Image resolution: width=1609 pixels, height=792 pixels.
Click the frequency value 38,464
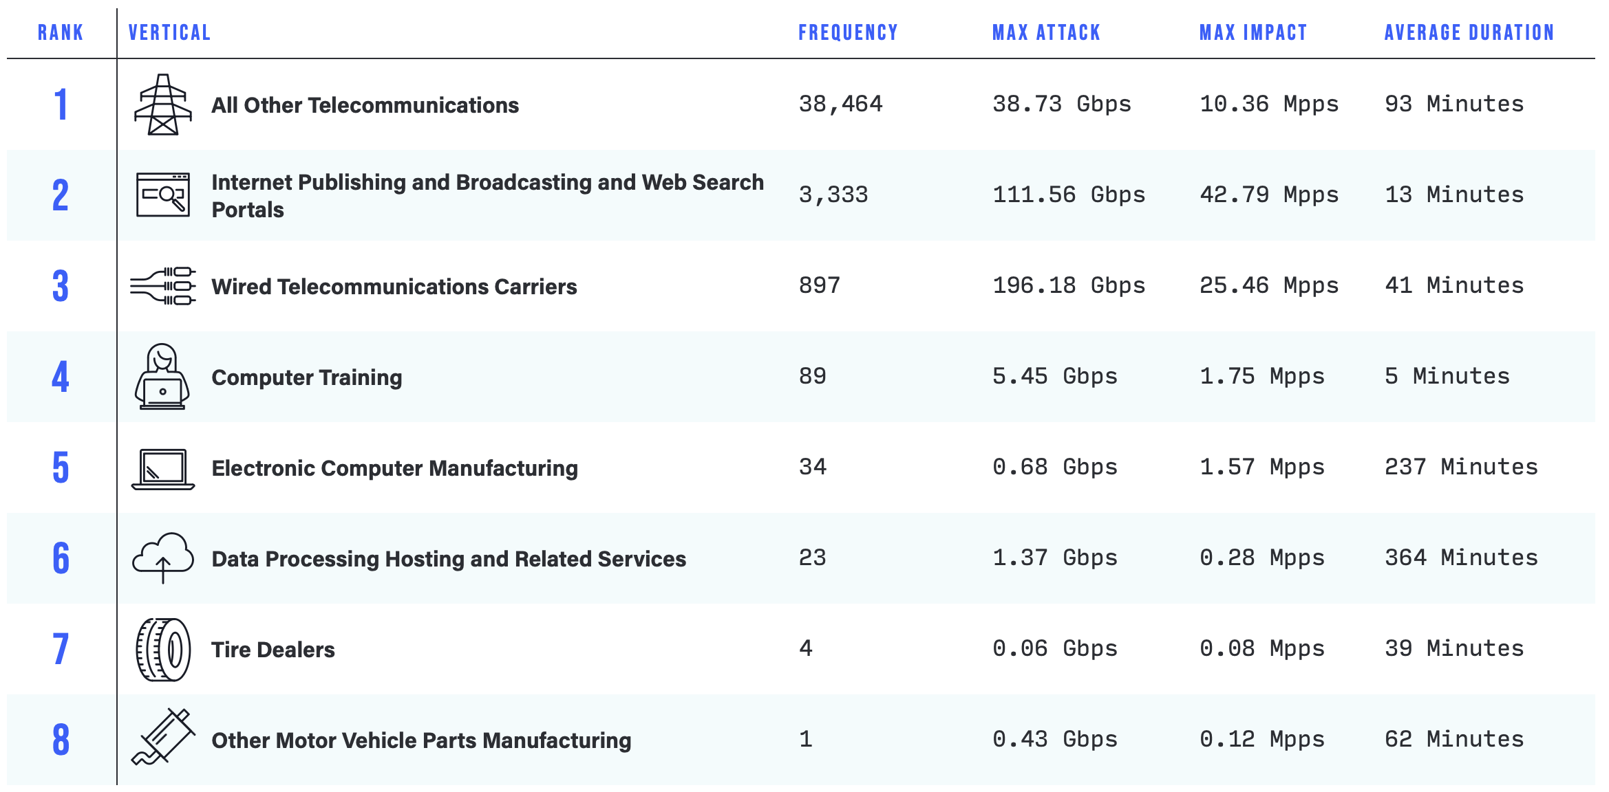coord(840,104)
